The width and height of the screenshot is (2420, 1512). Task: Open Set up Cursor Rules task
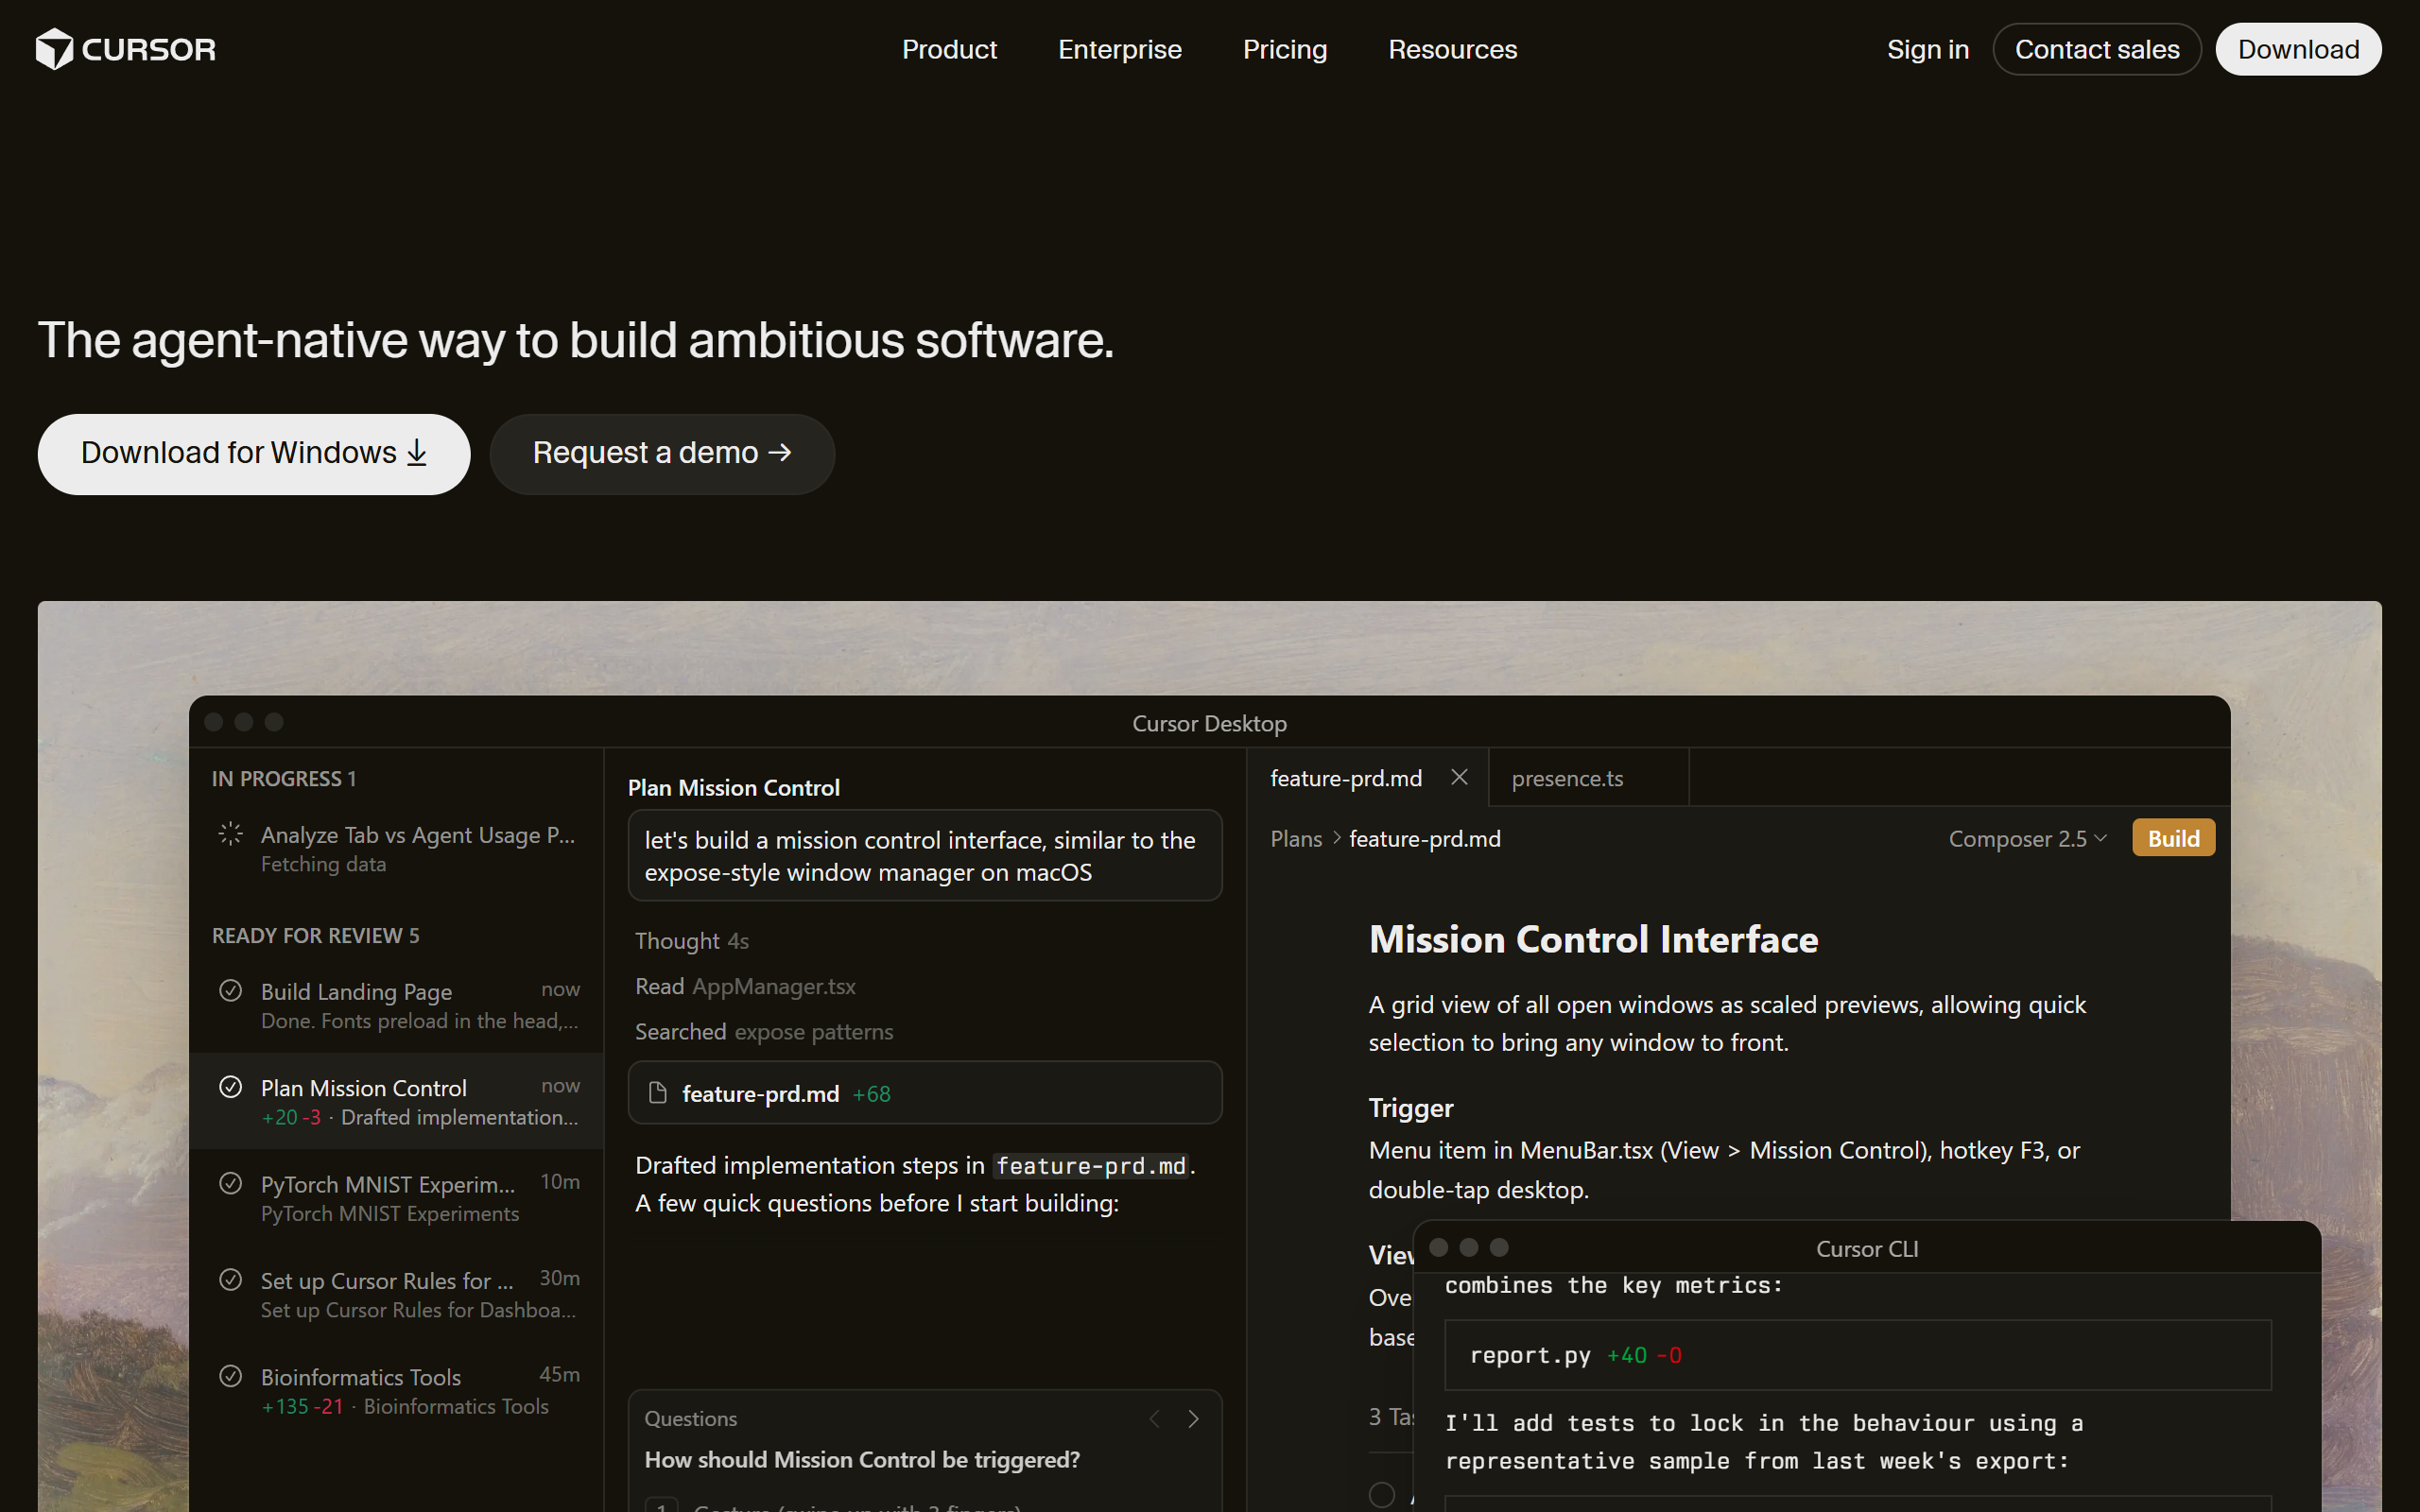point(397,1294)
